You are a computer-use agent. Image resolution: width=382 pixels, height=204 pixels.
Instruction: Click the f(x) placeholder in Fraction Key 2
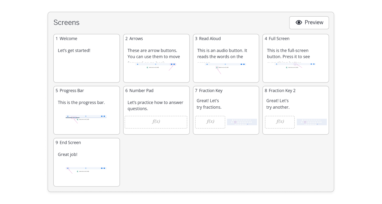pos(280,122)
